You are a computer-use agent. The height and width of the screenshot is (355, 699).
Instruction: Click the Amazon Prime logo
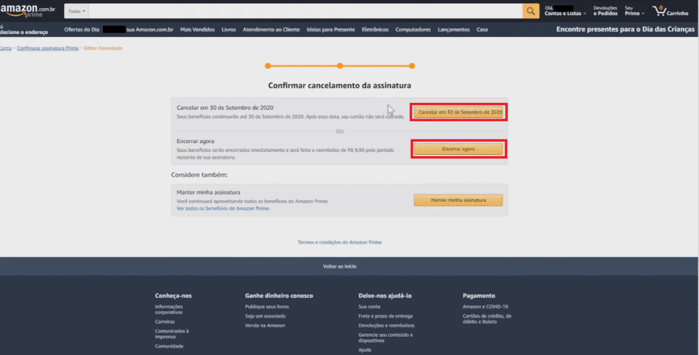click(27, 11)
